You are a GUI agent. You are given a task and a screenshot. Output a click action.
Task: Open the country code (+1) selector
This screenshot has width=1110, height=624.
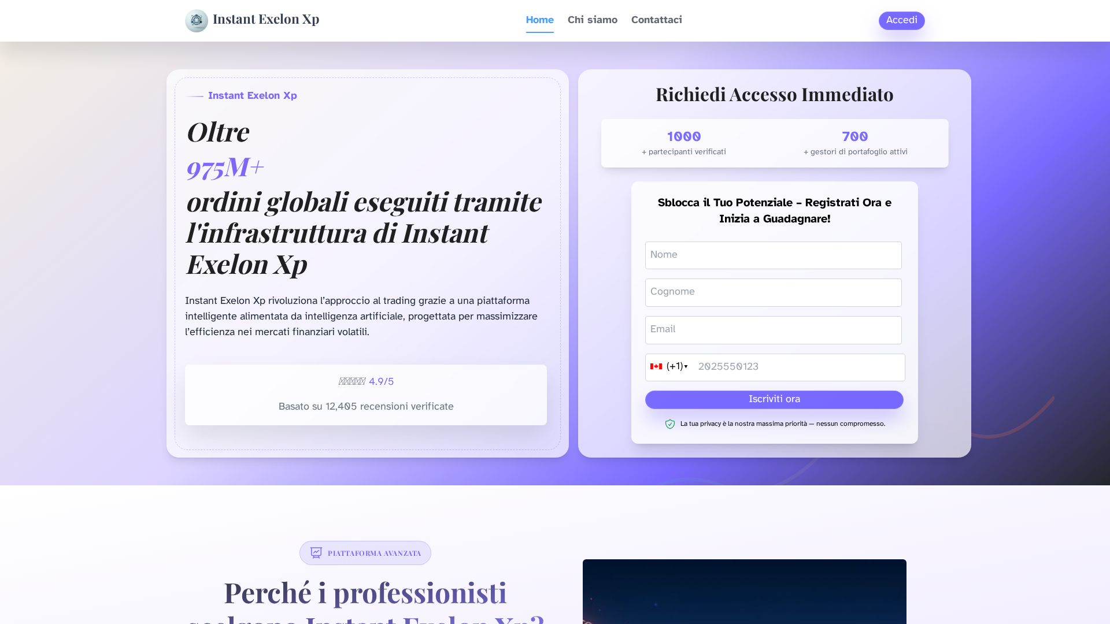tap(674, 366)
